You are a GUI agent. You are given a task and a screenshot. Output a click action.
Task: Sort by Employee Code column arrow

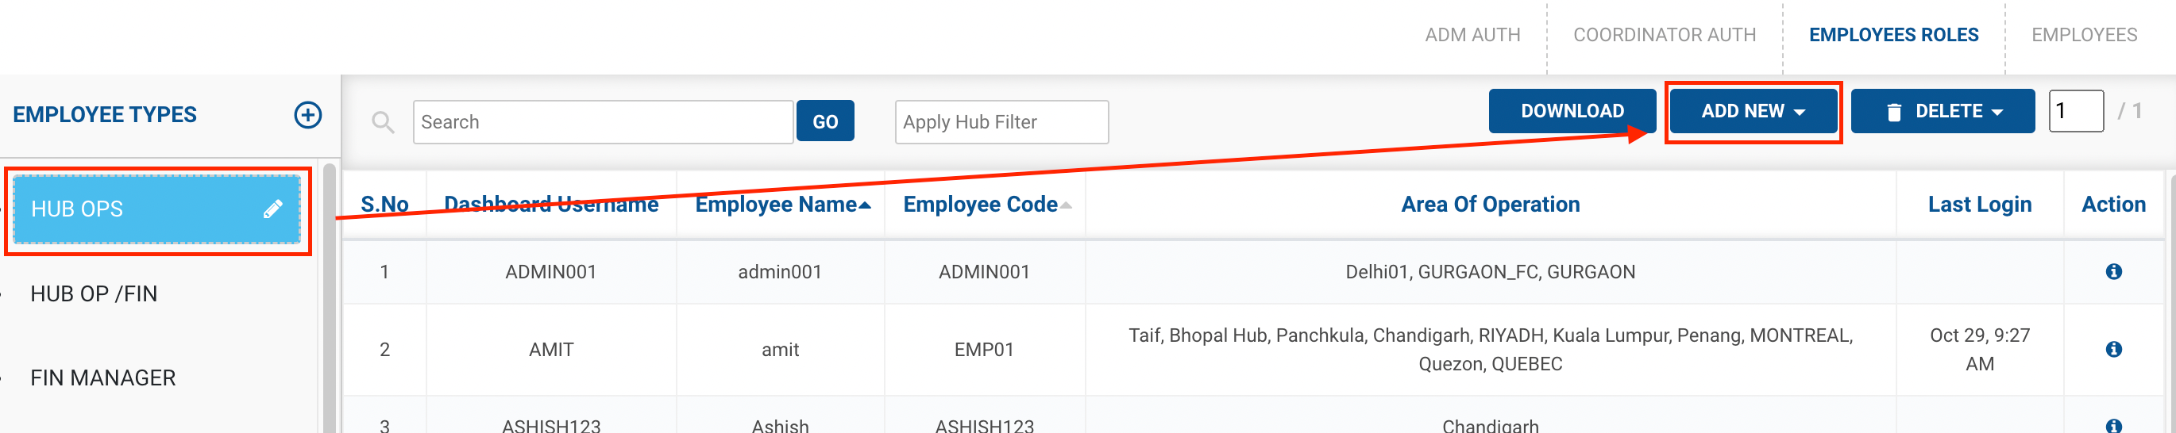coord(1065,205)
